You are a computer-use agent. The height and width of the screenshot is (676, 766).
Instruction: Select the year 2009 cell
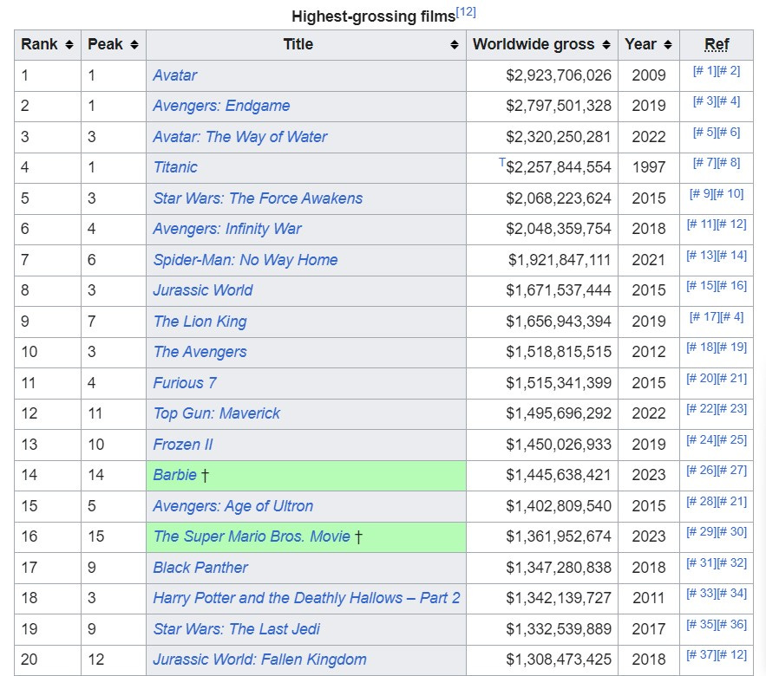click(649, 75)
